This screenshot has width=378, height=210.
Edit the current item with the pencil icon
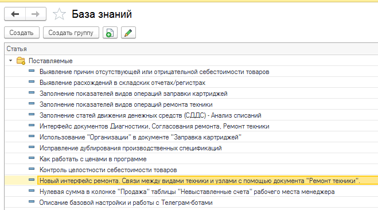(x=128, y=33)
